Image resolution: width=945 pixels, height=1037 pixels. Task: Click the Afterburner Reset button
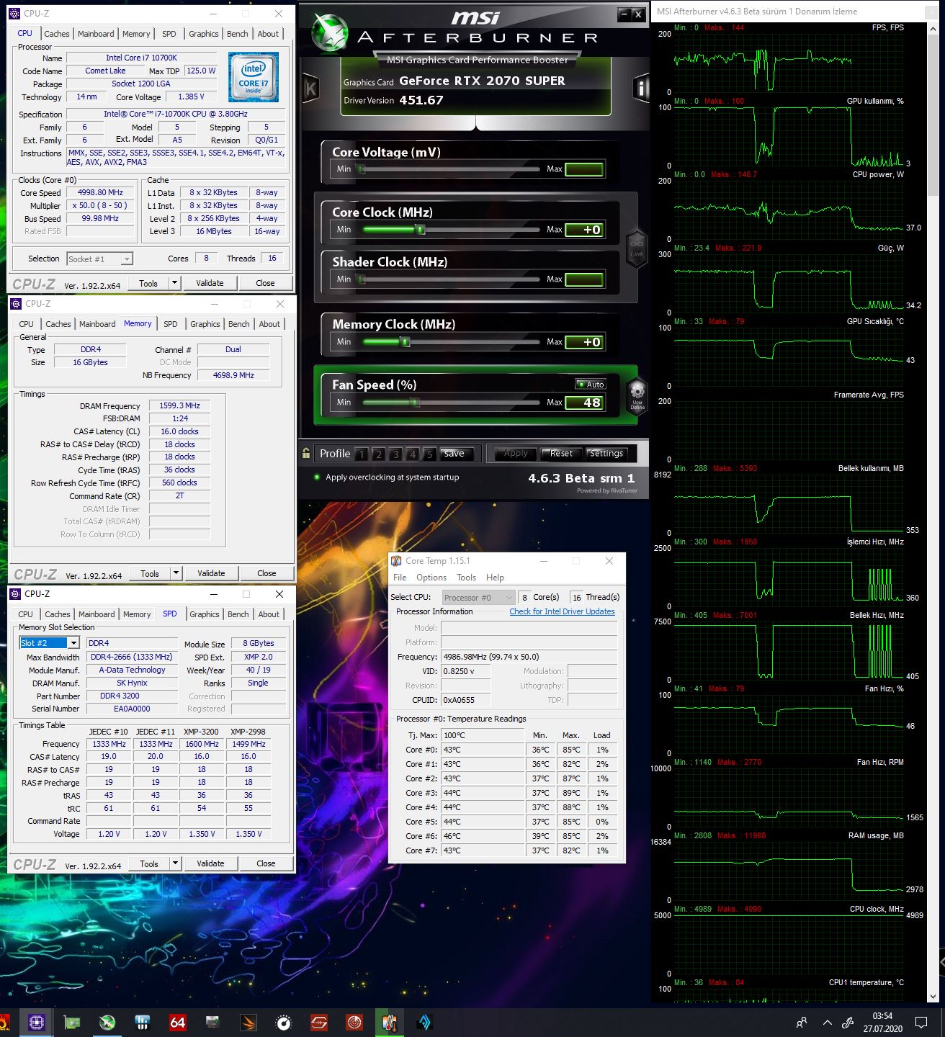[x=561, y=454]
